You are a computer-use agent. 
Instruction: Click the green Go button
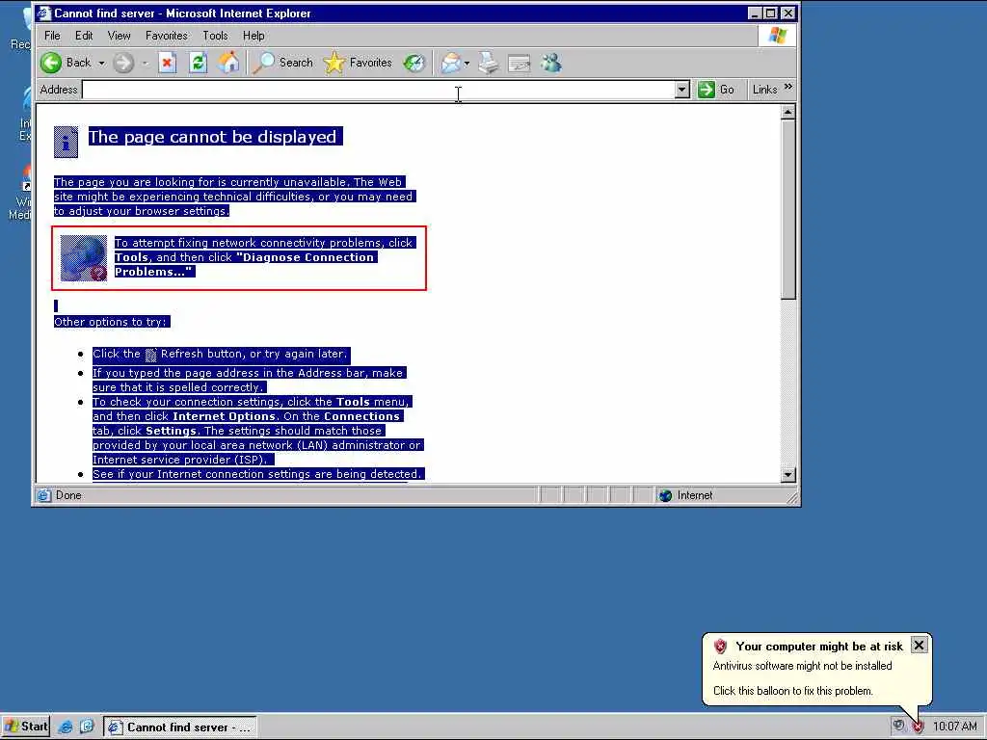tap(716, 90)
